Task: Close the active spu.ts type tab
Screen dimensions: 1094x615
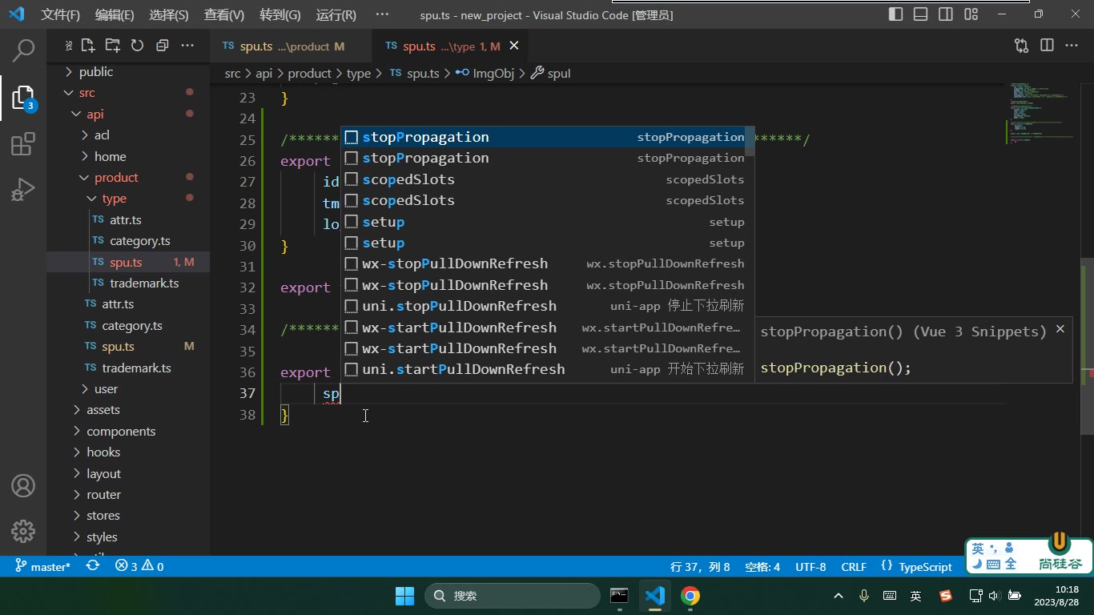Action: (514, 46)
